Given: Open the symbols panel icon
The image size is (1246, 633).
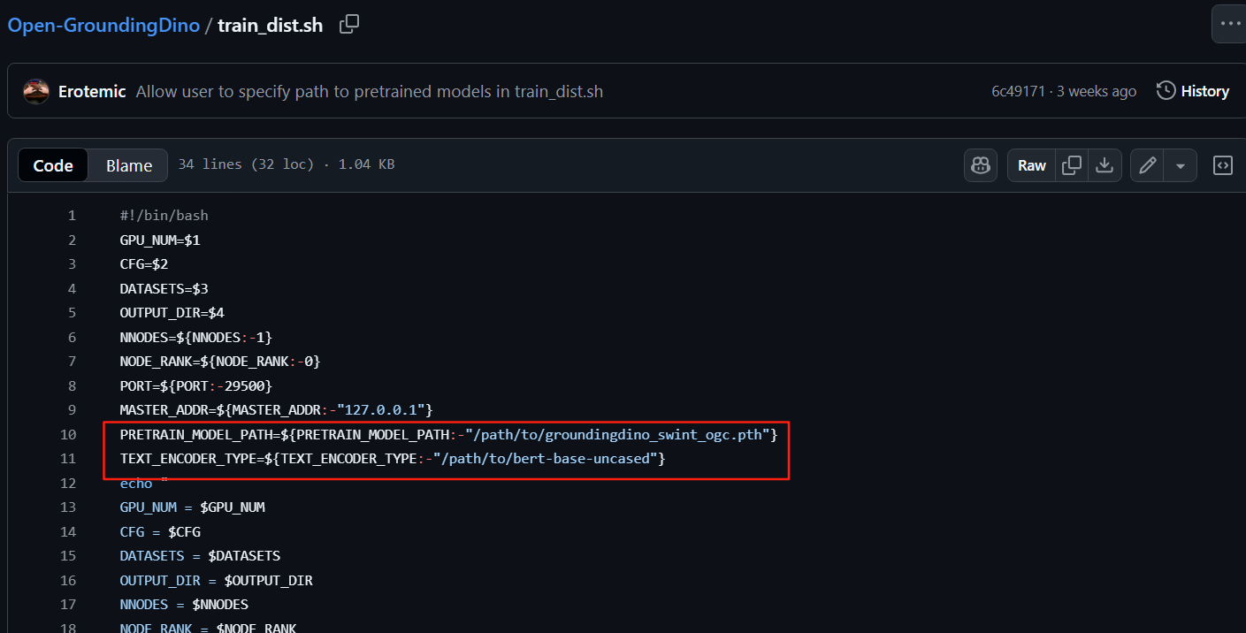Looking at the screenshot, I should pyautogui.click(x=1222, y=165).
